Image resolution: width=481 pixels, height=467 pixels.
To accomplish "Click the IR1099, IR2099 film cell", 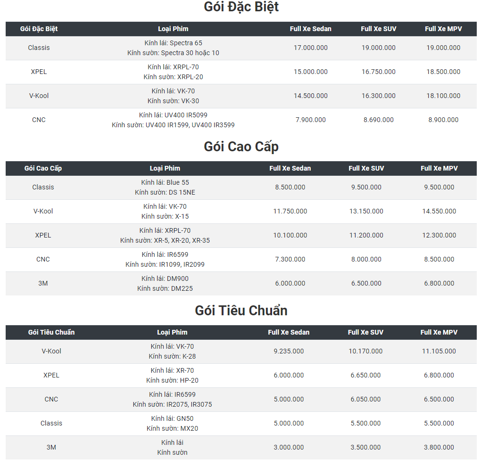I will 165,259.
